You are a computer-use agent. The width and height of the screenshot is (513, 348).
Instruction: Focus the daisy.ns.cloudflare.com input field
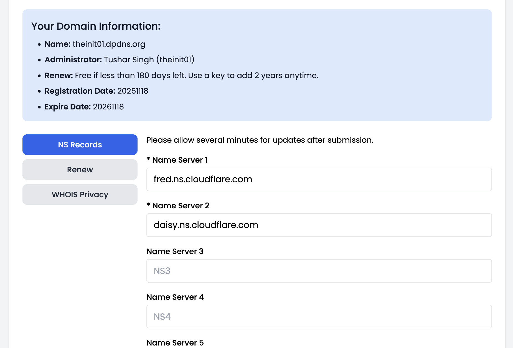coord(319,225)
